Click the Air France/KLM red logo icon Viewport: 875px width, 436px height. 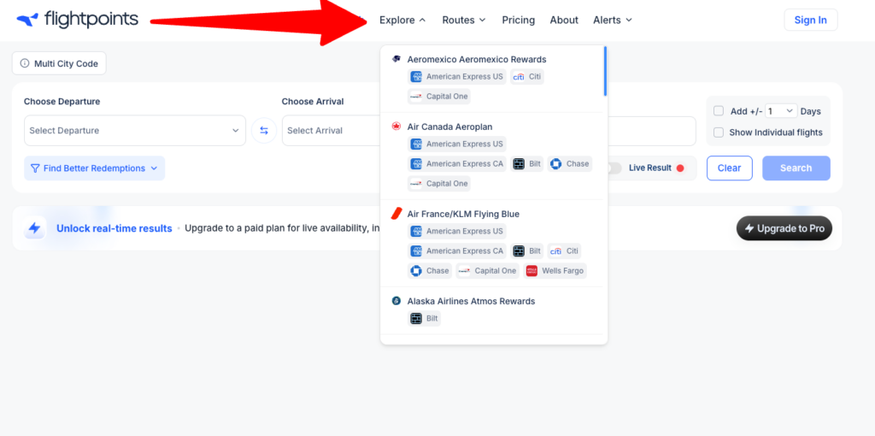tap(396, 214)
